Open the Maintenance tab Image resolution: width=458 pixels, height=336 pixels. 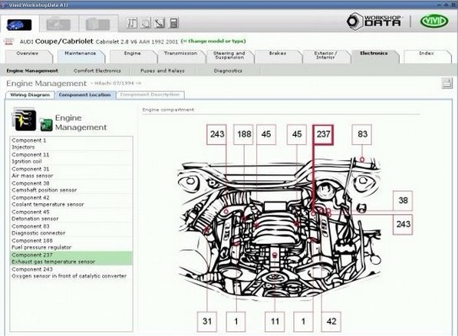(81, 53)
